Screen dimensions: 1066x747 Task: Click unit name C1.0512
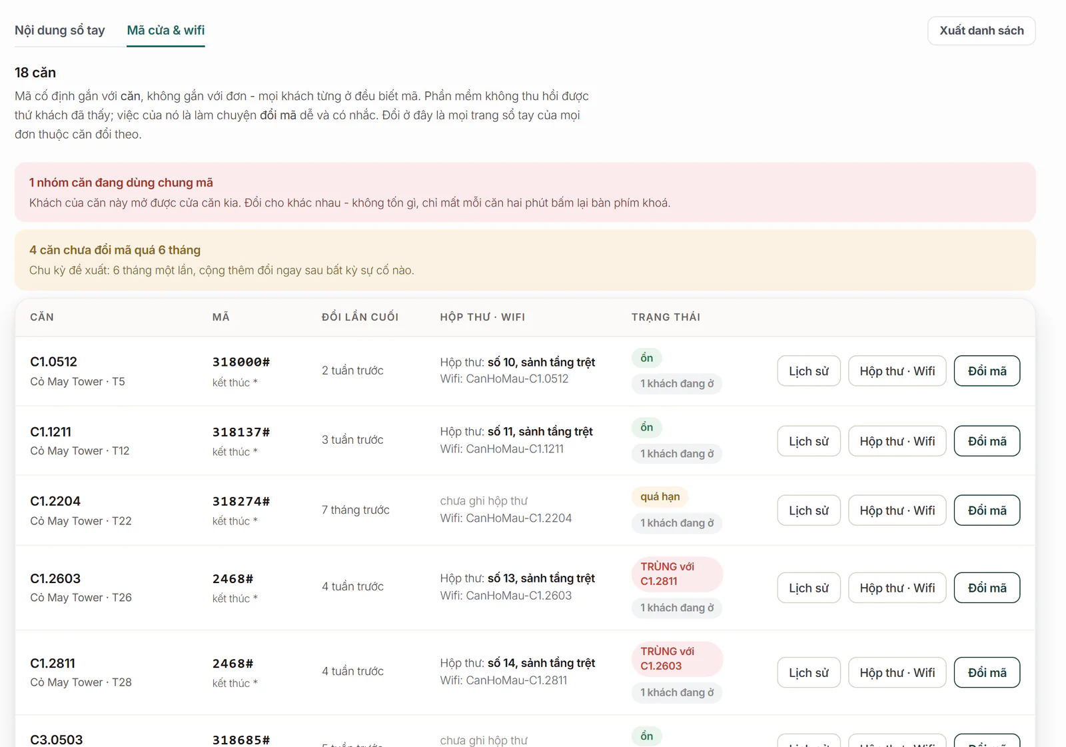(54, 362)
